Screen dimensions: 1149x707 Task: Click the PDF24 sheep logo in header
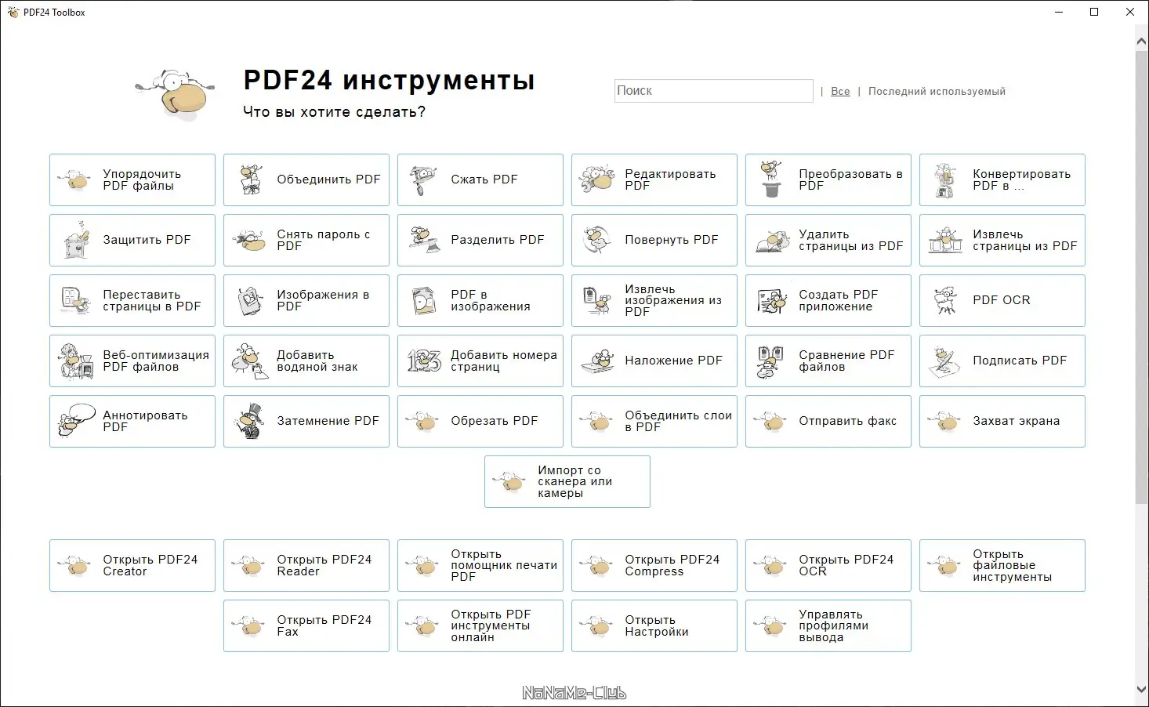[176, 94]
